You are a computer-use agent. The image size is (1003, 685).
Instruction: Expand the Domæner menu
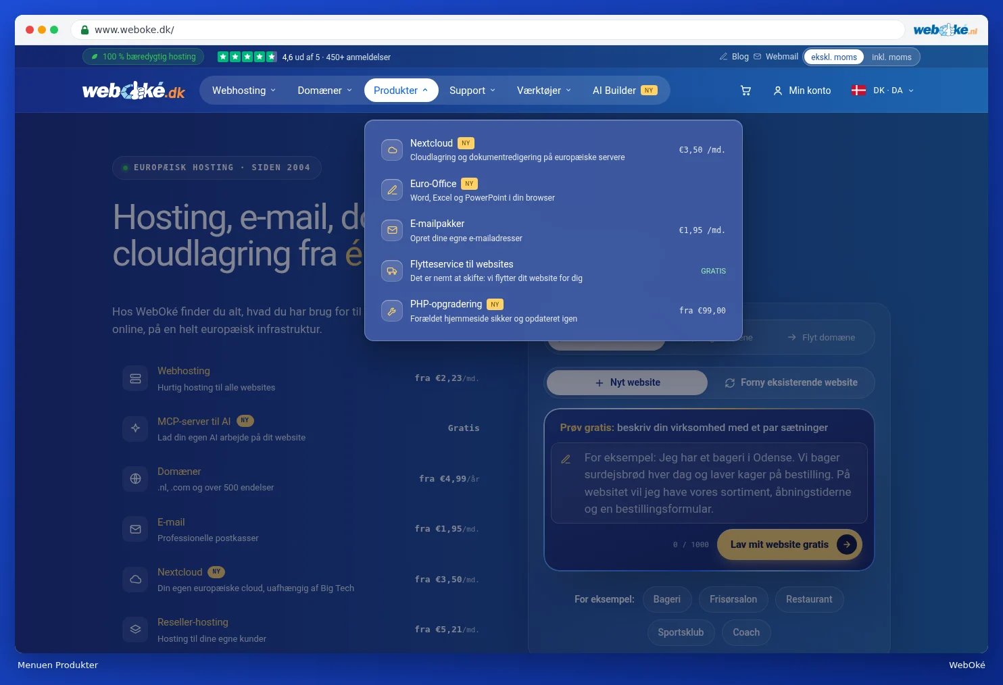[325, 91]
